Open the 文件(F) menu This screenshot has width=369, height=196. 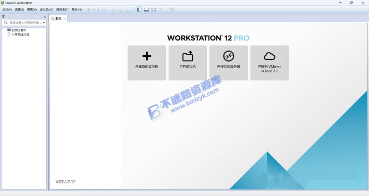(x=7, y=10)
